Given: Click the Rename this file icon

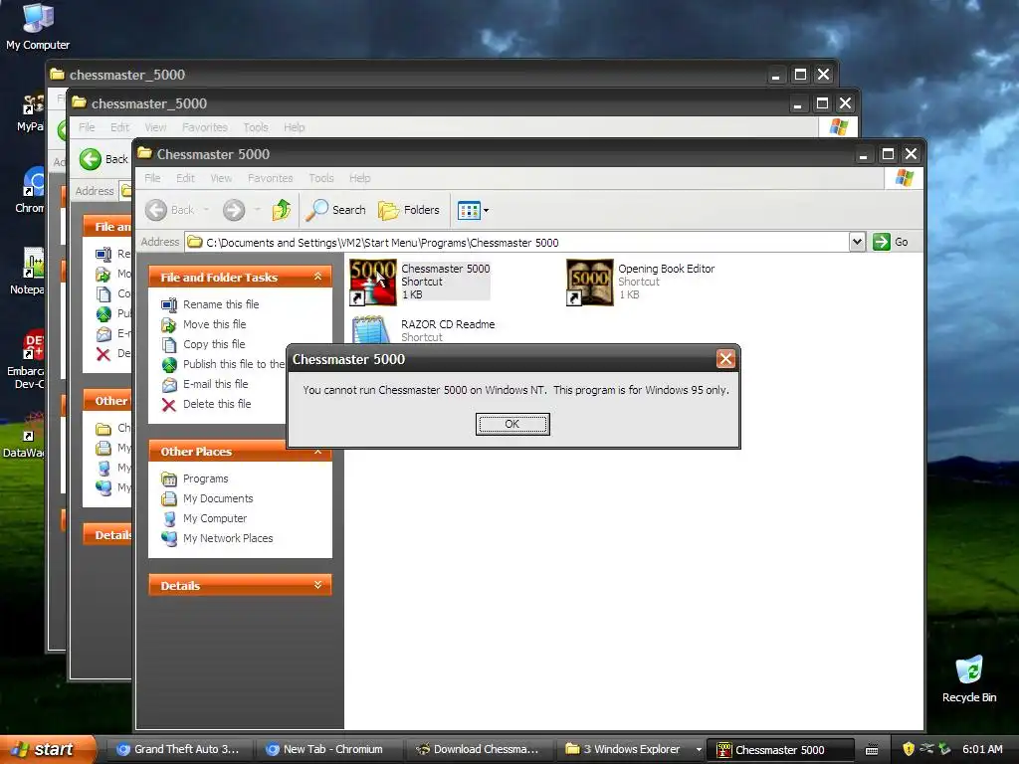Looking at the screenshot, I should (169, 304).
